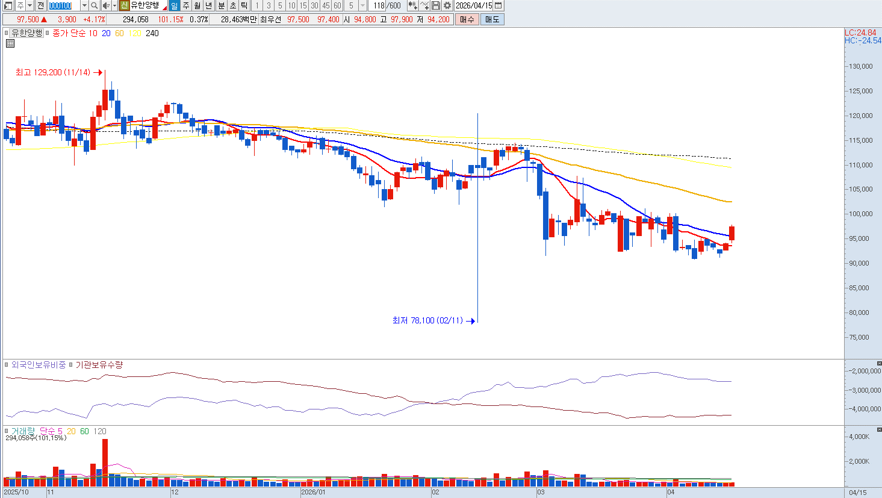This screenshot has height=498, width=882.
Task: Save chart with the floppy disk icon
Action: point(436,5)
